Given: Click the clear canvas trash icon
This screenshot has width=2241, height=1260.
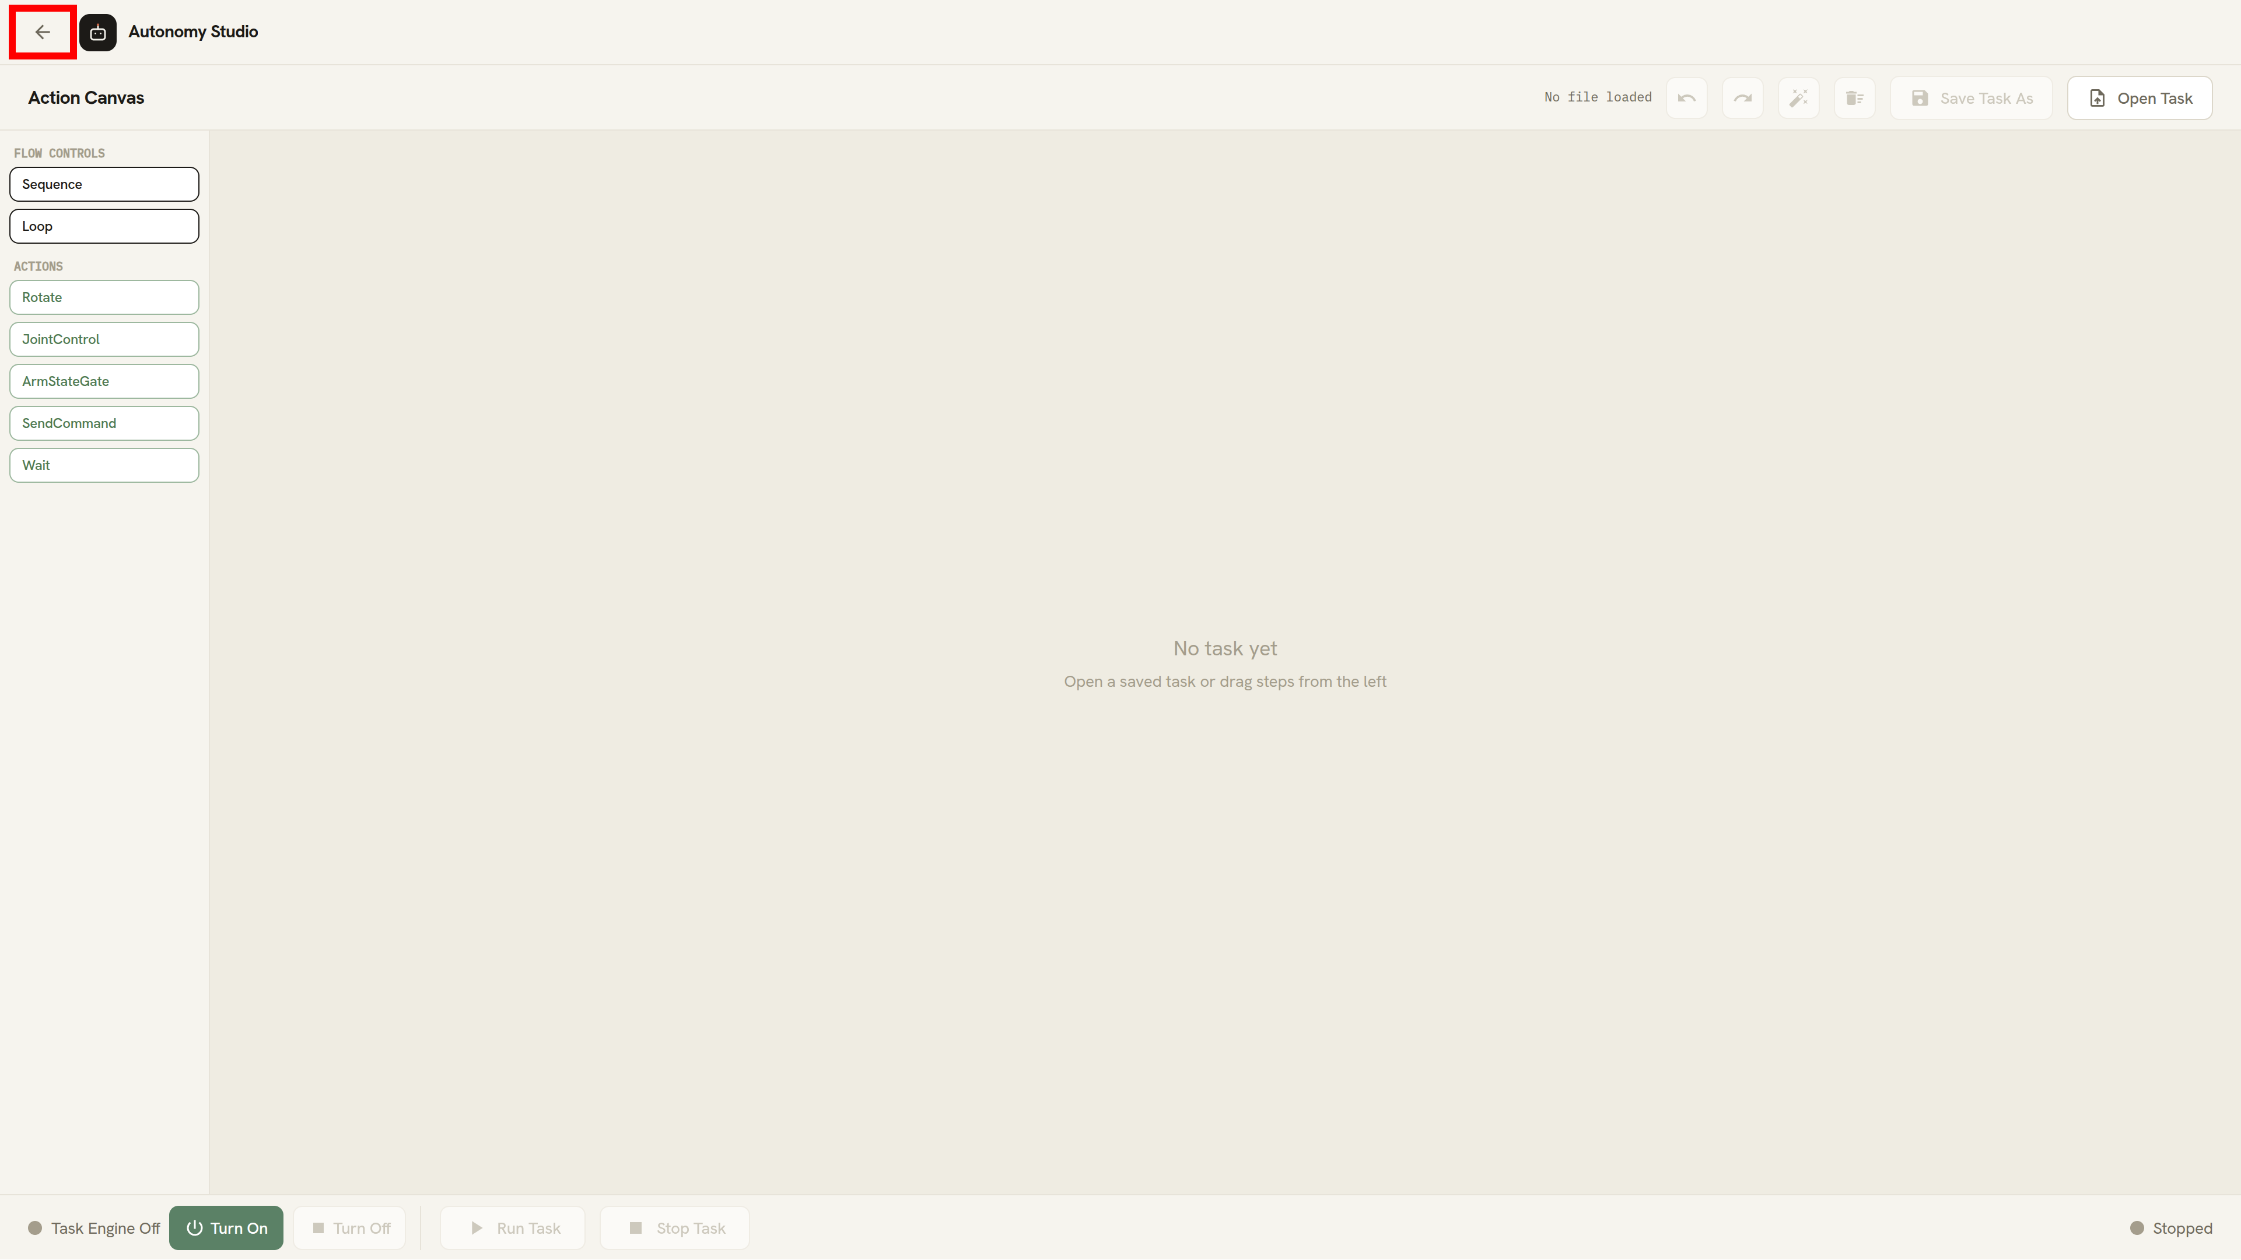Looking at the screenshot, I should coord(1854,99).
